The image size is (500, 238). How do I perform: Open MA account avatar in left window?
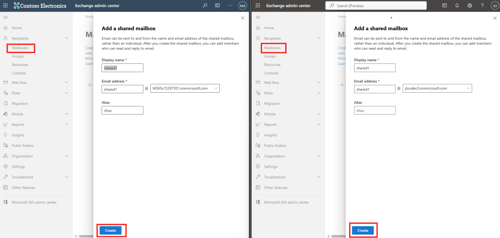click(243, 5)
